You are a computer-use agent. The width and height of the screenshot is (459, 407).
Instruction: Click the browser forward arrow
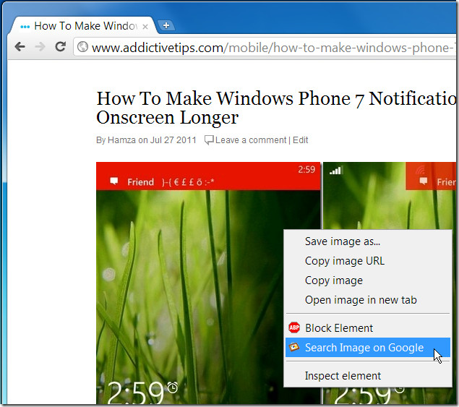(x=40, y=46)
